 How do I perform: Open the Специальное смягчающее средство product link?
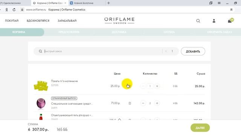[x=72, y=103]
